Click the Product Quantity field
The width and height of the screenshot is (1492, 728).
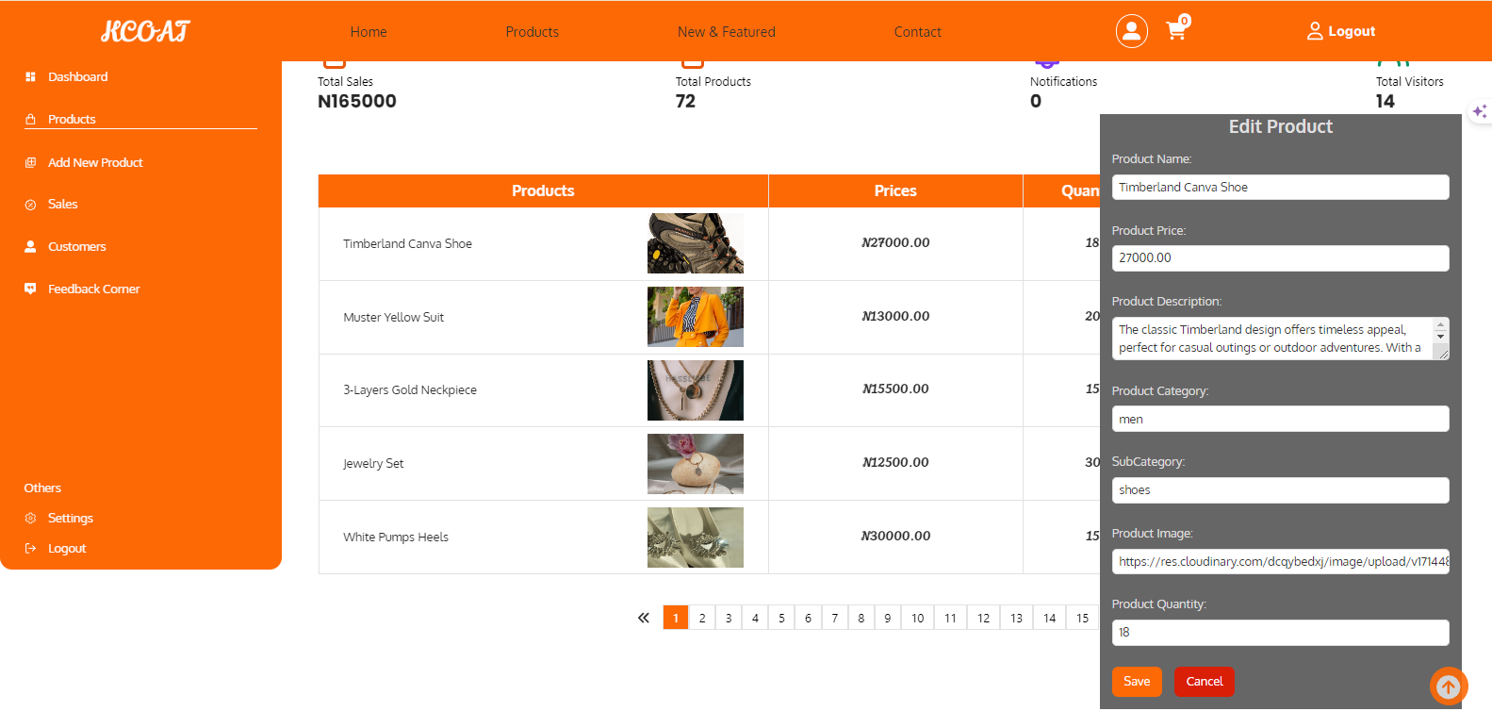tap(1280, 632)
